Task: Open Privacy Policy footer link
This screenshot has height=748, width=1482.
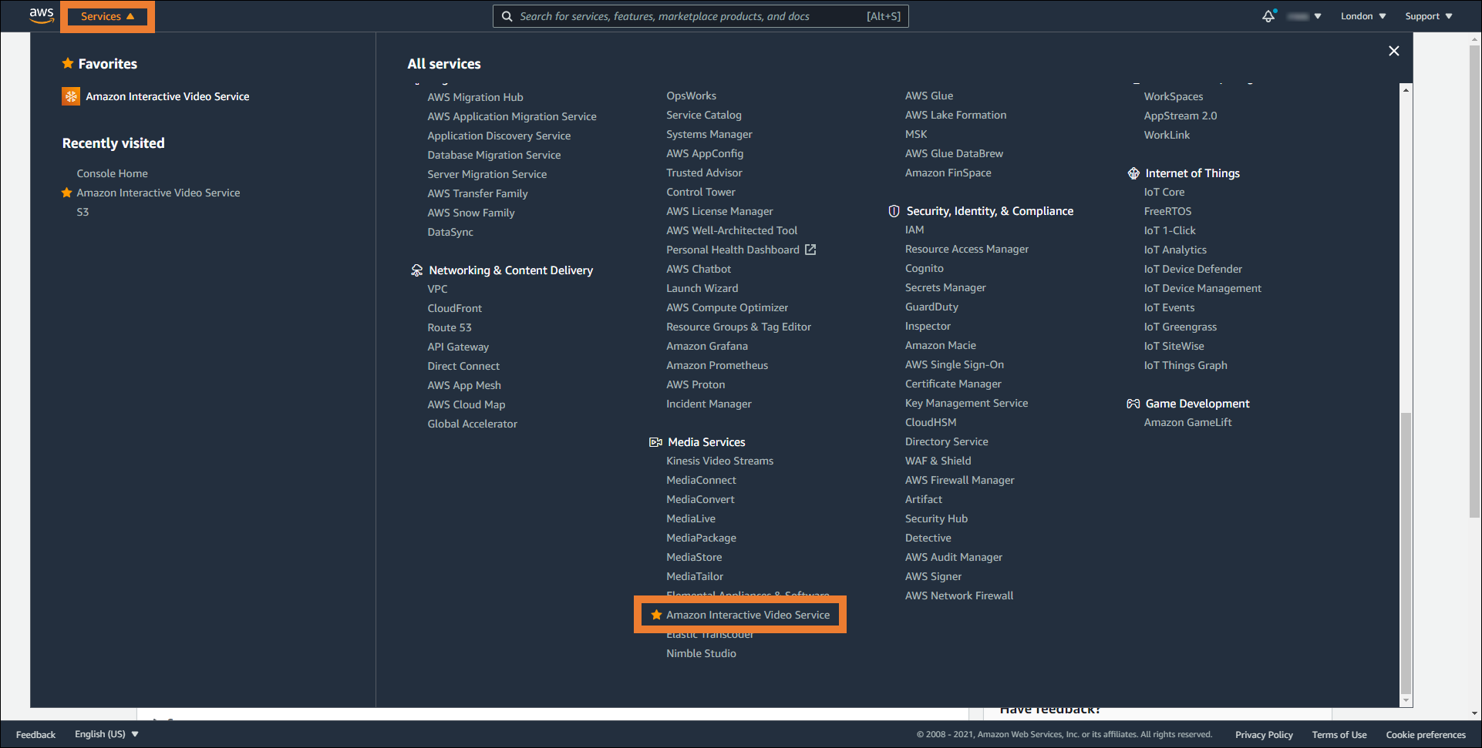Action: [x=1264, y=735]
